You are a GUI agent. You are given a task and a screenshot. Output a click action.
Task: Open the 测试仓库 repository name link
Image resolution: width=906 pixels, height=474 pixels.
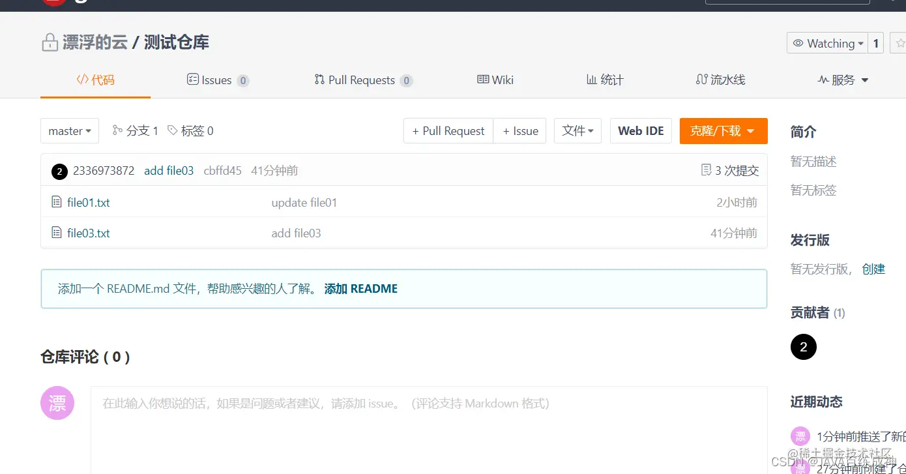coord(177,43)
